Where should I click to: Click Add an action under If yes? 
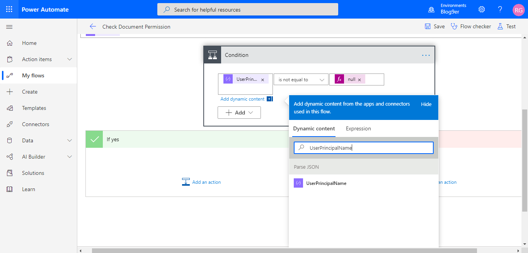[x=201, y=182]
